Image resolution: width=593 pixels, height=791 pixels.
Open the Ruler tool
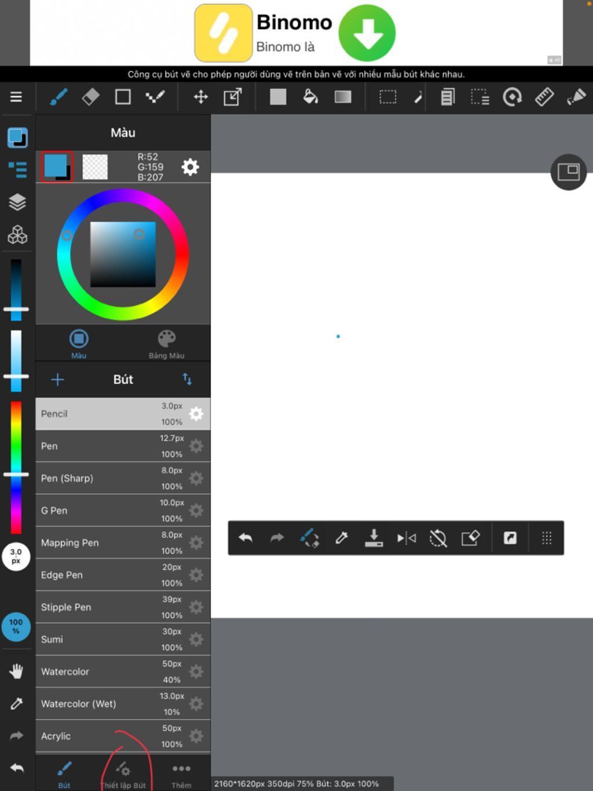pyautogui.click(x=544, y=97)
